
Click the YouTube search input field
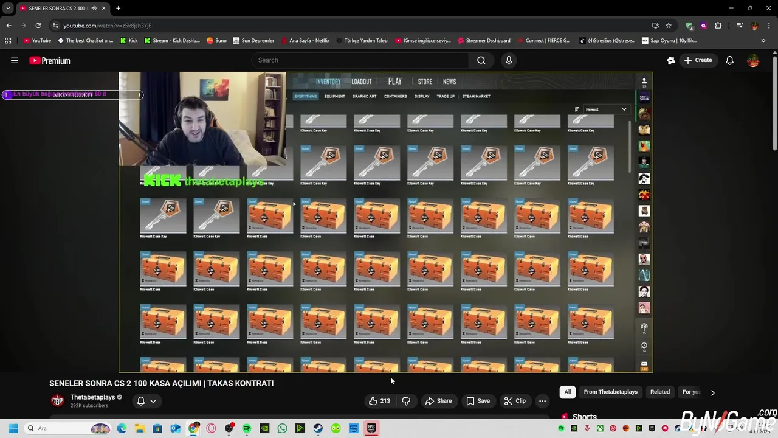click(x=360, y=60)
